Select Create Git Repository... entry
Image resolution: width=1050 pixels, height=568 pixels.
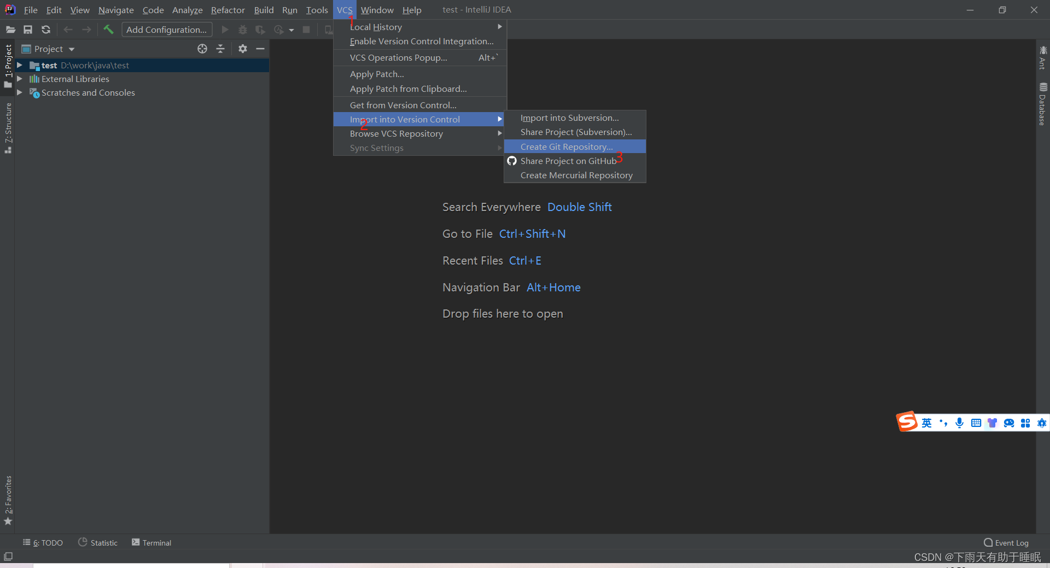coord(575,147)
